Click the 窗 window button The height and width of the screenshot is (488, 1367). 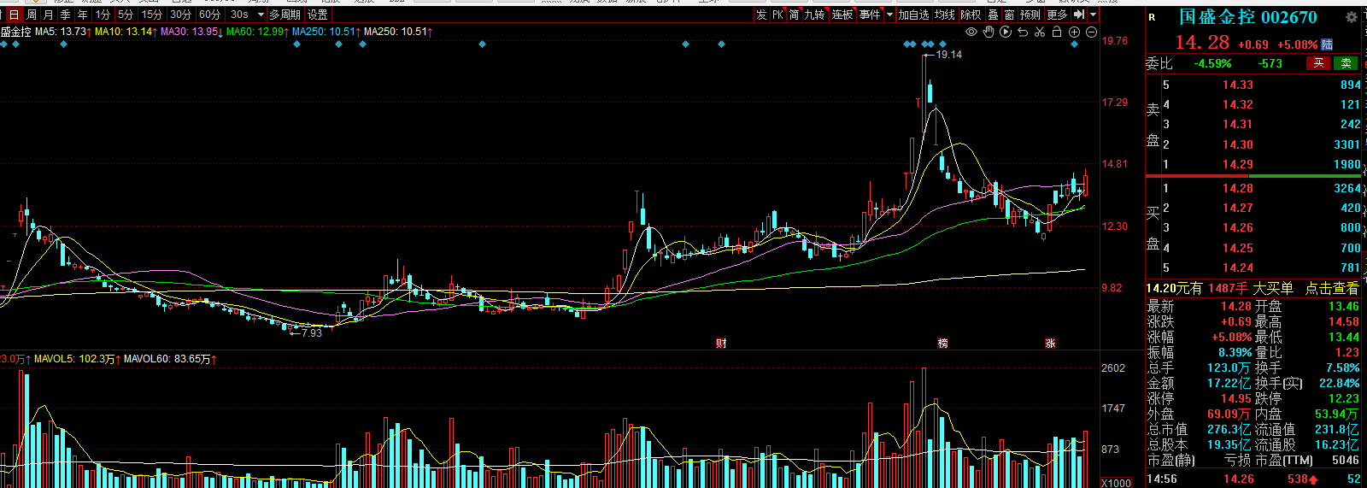click(x=1009, y=15)
